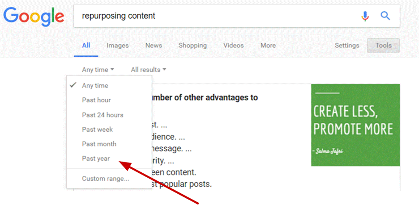Select the checked Any time option
Viewport: 419px width, 217px height.
coord(95,85)
